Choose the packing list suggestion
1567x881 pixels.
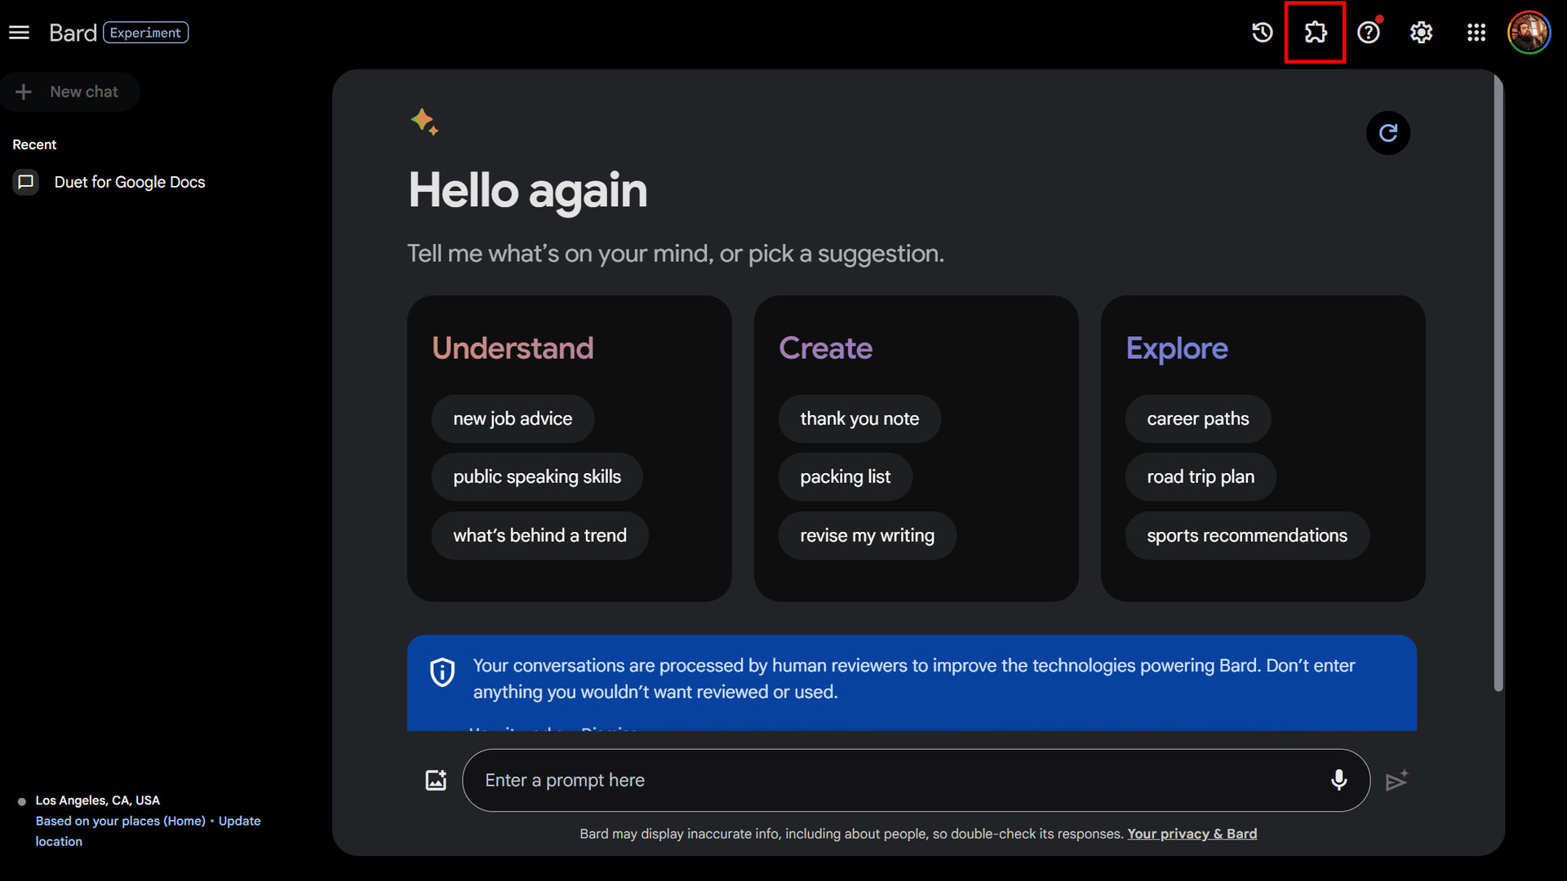tap(845, 477)
